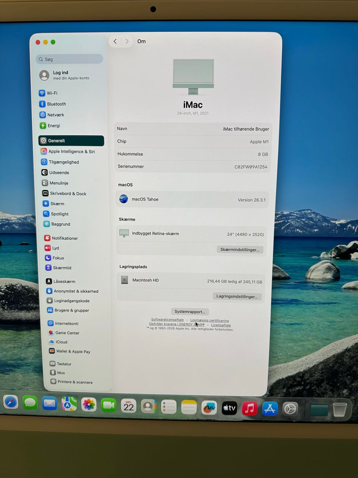This screenshot has width=358, height=478.
Task: Open Energi settings
Action: tap(50, 125)
